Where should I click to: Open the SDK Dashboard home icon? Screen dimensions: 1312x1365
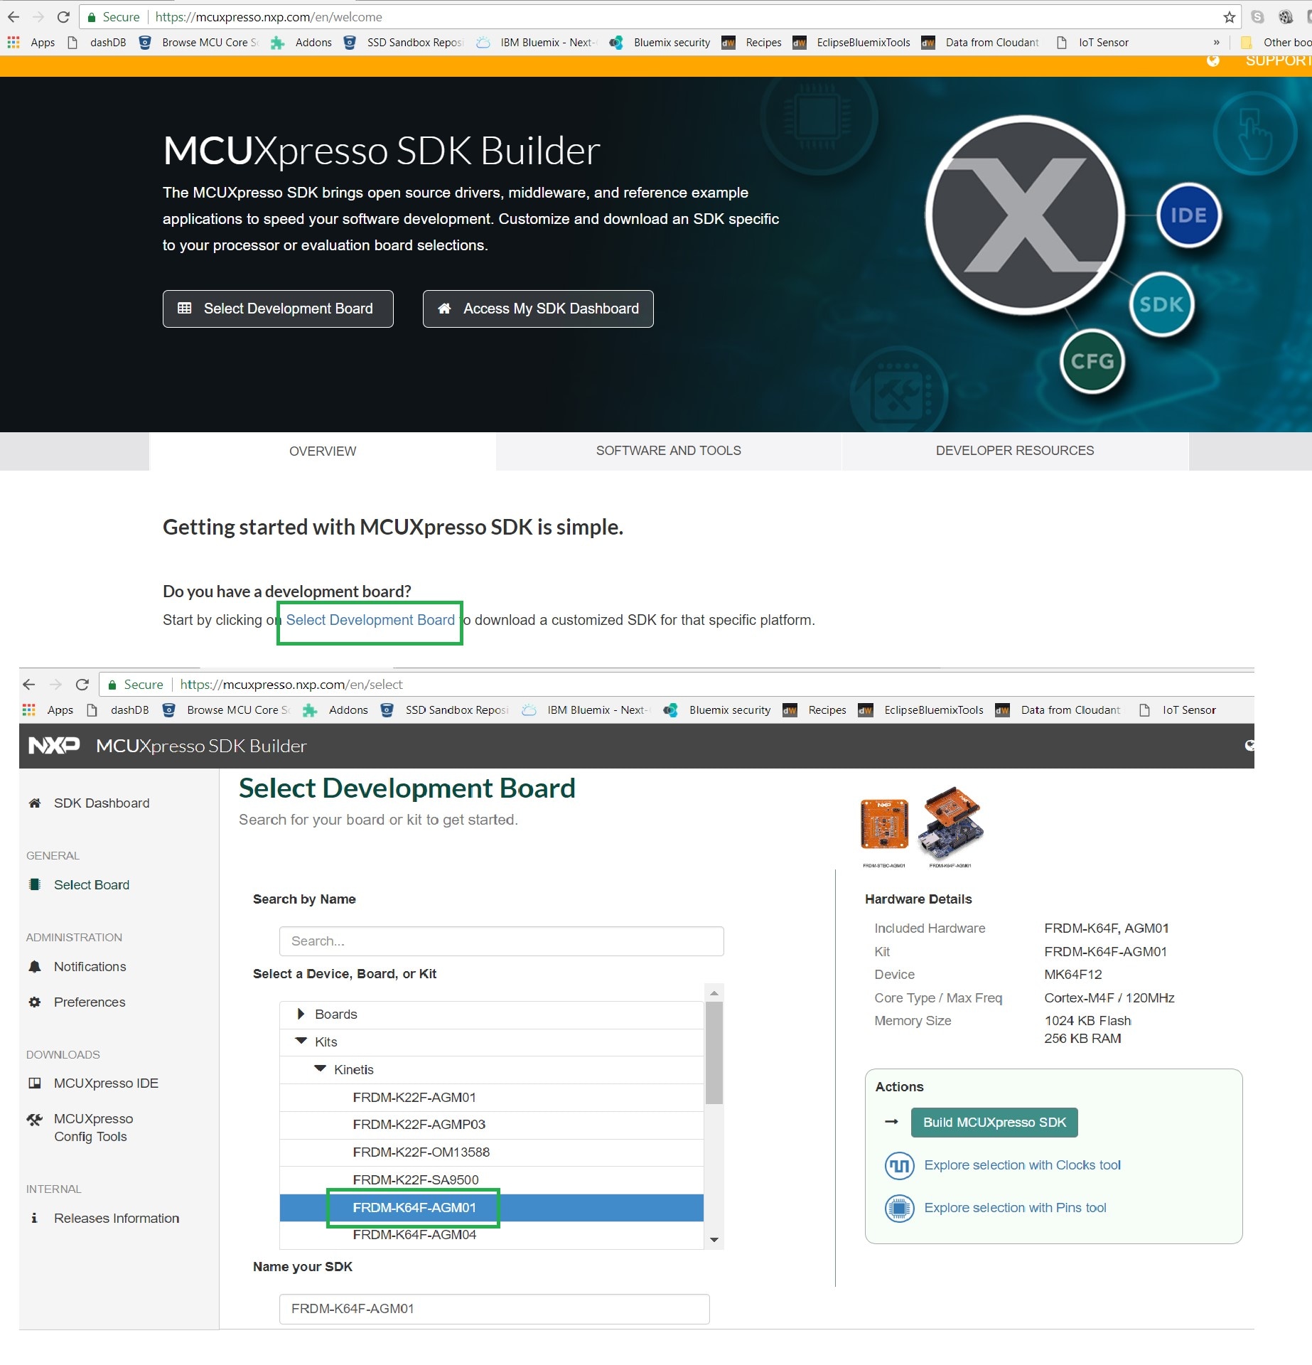pyautogui.click(x=34, y=803)
